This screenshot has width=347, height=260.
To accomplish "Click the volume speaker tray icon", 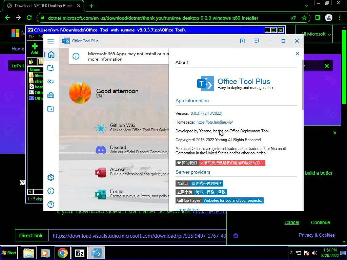I will pyautogui.click(x=315, y=253).
